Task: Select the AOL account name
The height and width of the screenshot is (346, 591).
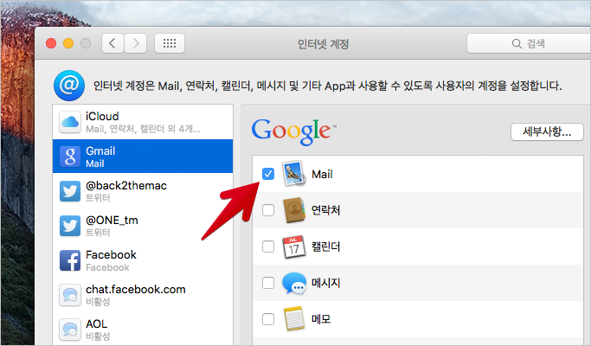Action: pos(97,324)
